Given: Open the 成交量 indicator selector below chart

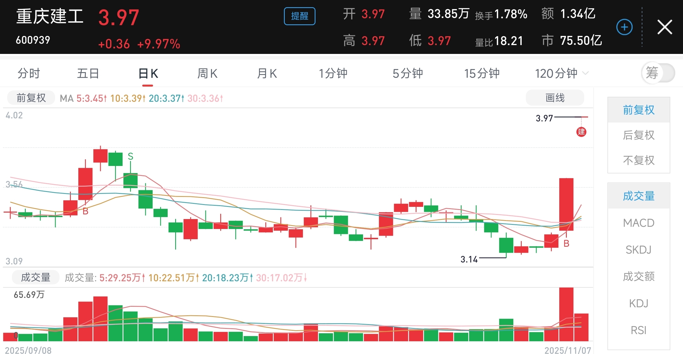Looking at the screenshot, I should coord(35,277).
